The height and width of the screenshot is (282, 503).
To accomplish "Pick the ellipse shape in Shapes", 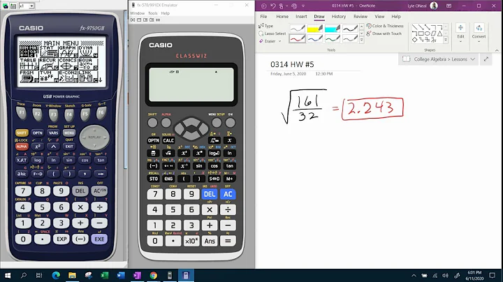I will tap(428, 34).
